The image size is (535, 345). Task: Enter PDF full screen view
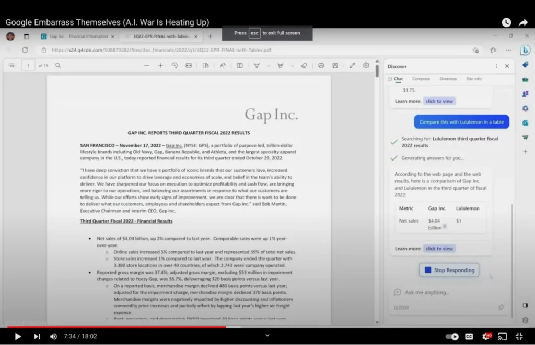pos(352,65)
